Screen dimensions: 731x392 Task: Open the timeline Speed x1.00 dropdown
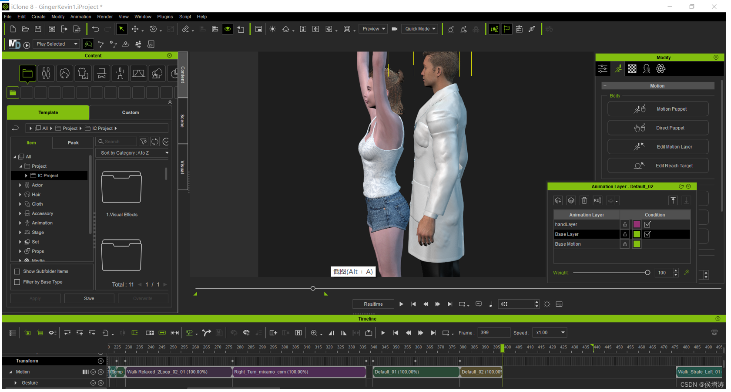pos(550,333)
